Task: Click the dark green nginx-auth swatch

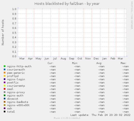Action: (5, 95)
